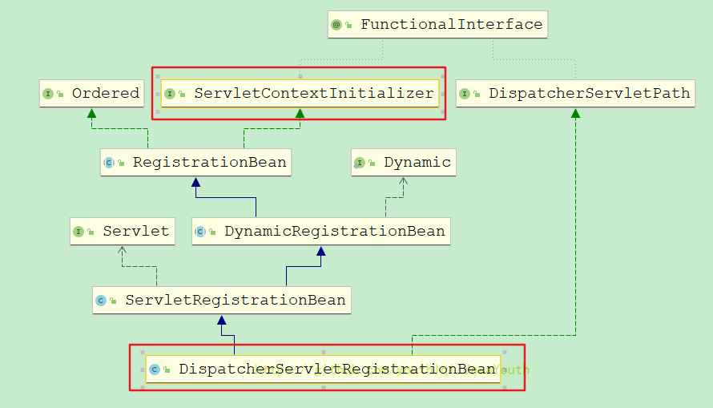The width and height of the screenshot is (713, 408).
Task: Select the DynamicRegistrationBean node label
Action: tap(334, 232)
